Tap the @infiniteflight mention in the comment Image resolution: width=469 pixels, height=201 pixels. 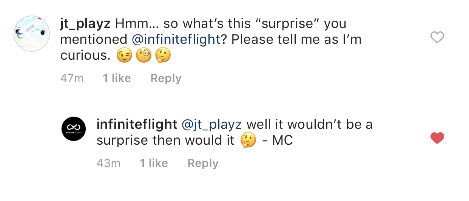click(x=175, y=39)
